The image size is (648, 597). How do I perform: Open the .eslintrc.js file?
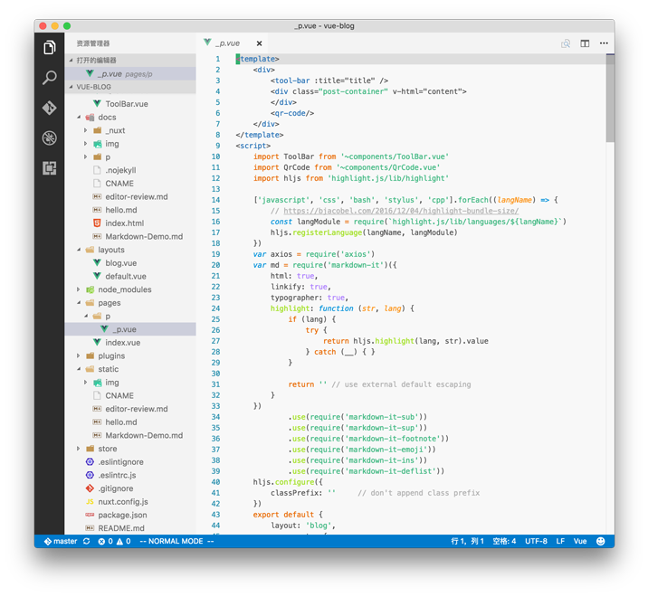(117, 475)
